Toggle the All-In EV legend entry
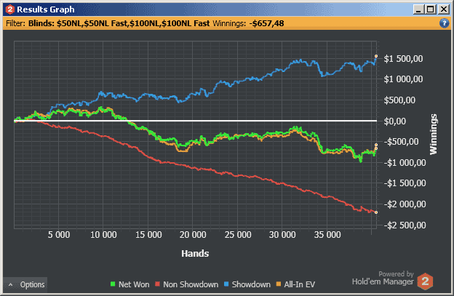 (x=295, y=284)
